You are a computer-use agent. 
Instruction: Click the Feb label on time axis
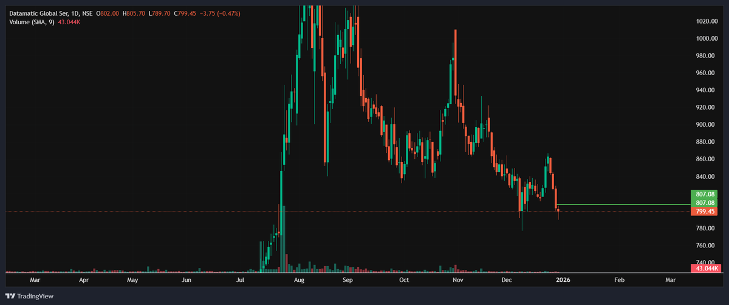click(x=618, y=281)
